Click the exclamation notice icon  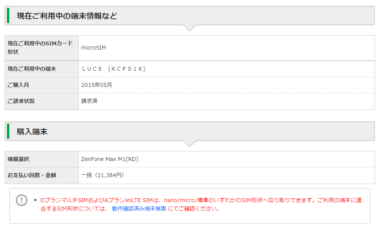coord(22,200)
